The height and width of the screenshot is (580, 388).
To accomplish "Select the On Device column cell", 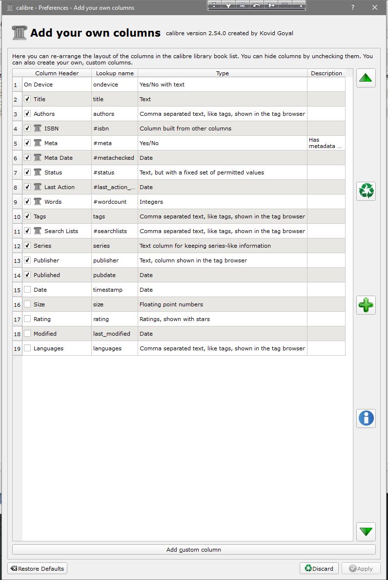I will point(57,85).
